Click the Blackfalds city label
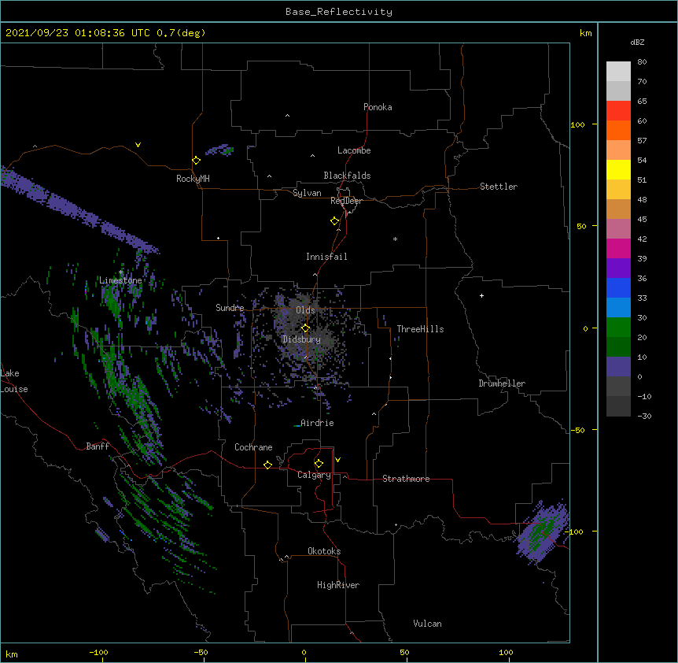This screenshot has height=663, width=678. tap(347, 176)
